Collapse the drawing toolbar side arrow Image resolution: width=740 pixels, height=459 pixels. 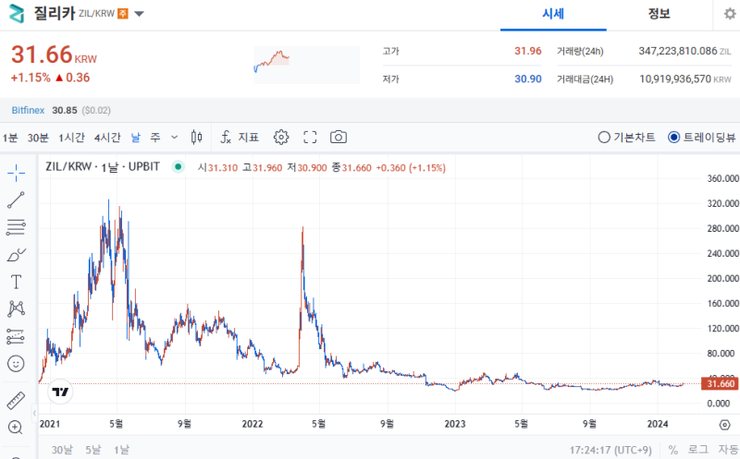34,414
